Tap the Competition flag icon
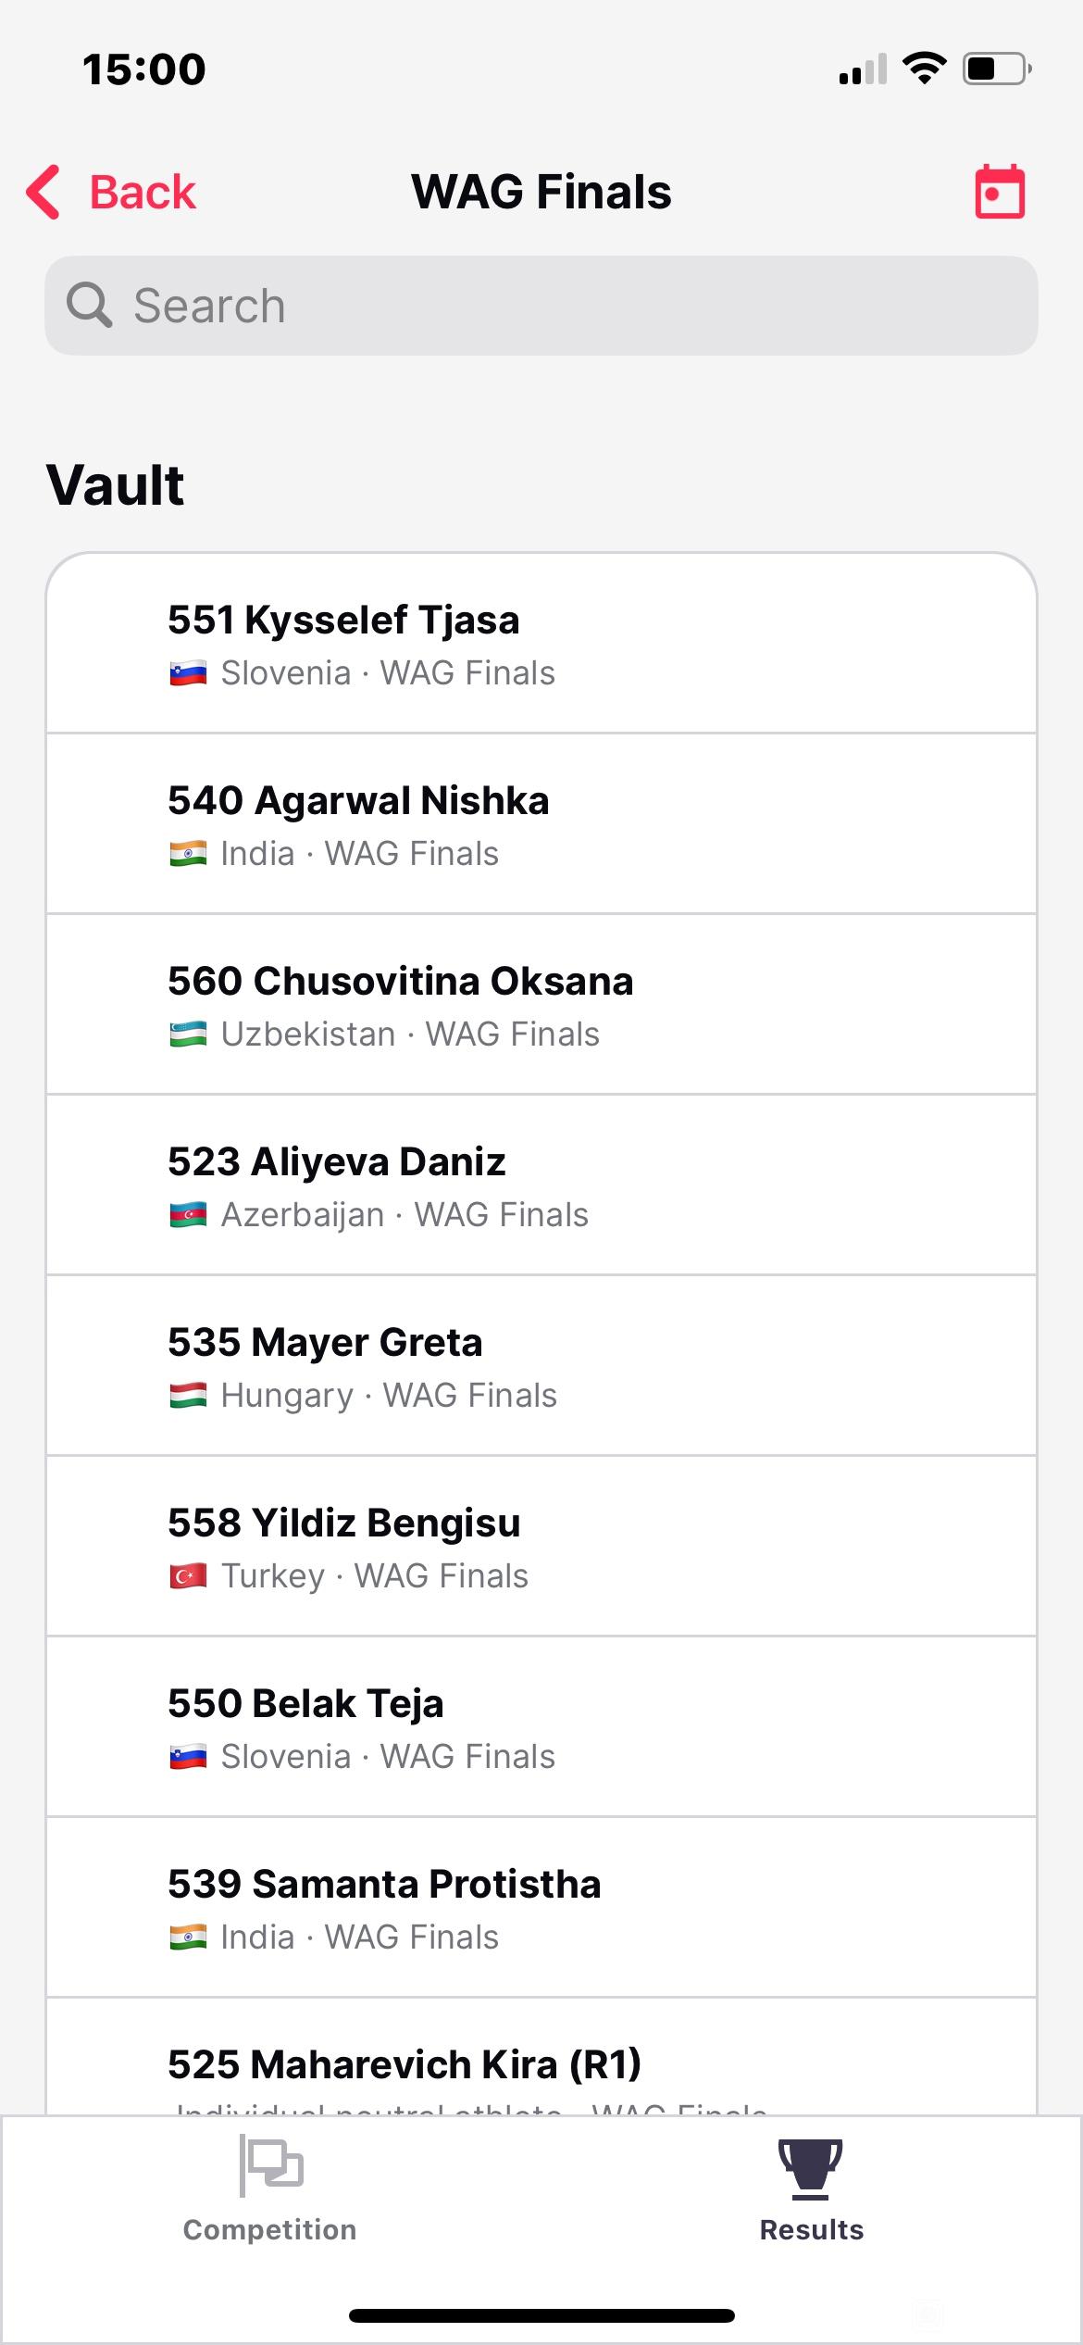 pyautogui.click(x=271, y=2165)
